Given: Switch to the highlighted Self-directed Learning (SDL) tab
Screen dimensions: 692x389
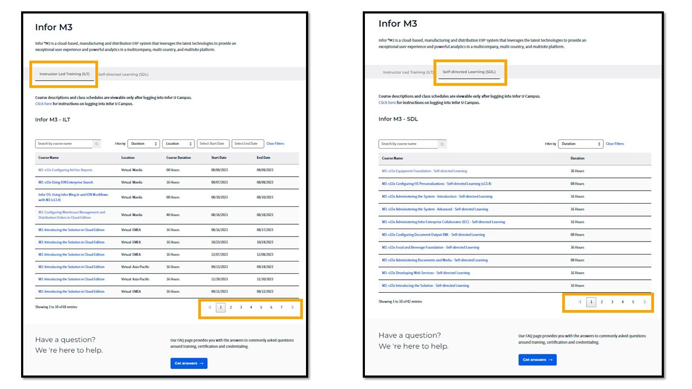Looking at the screenshot, I should tap(469, 72).
